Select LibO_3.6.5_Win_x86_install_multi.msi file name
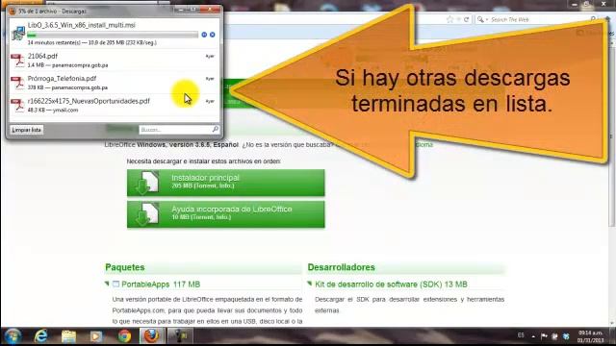This screenshot has height=346, width=616. pos(81,25)
